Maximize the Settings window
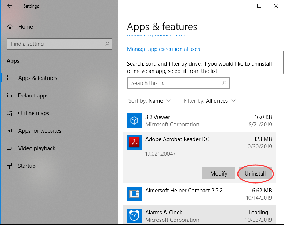The image size is (284, 225). (x=259, y=6)
